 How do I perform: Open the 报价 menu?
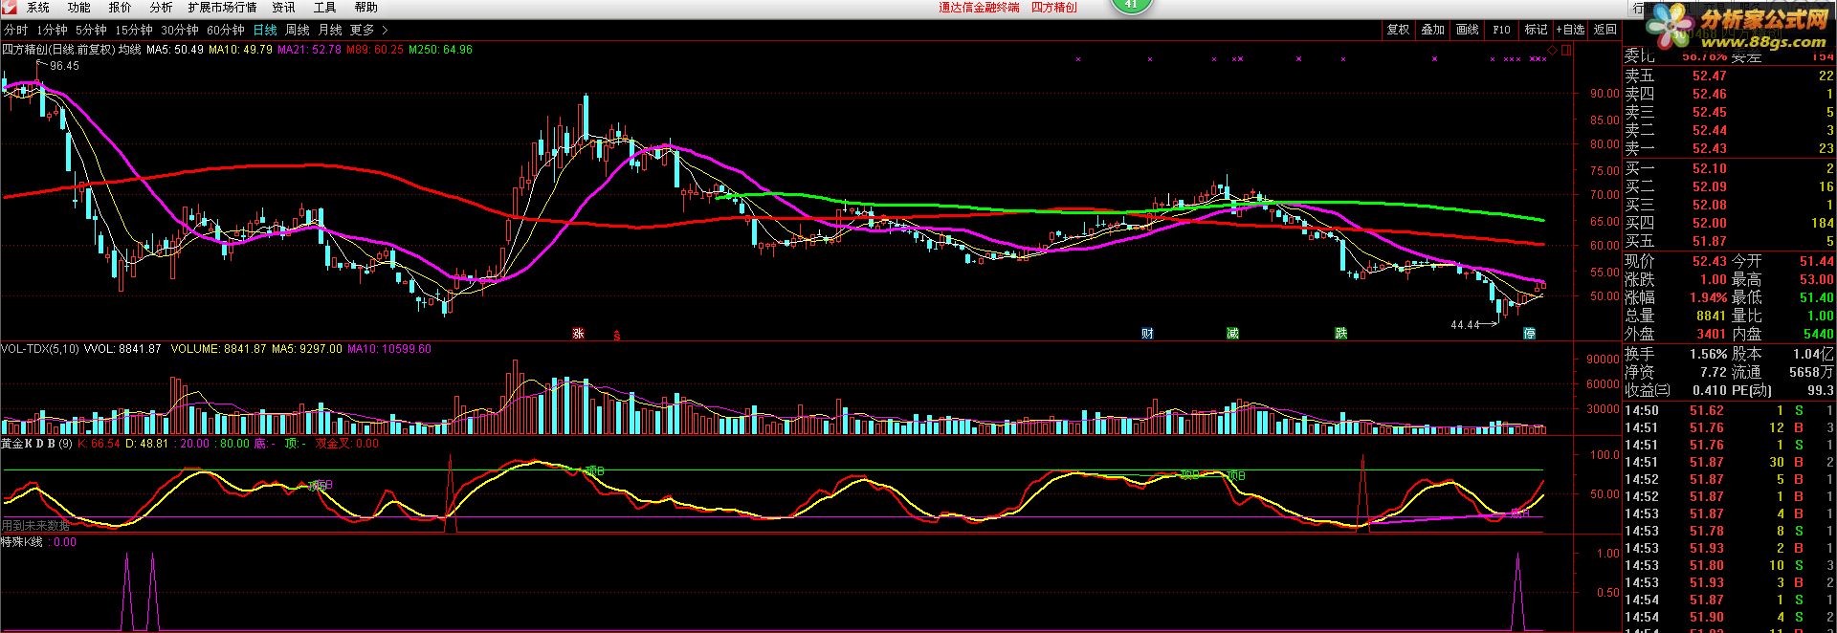120,8
